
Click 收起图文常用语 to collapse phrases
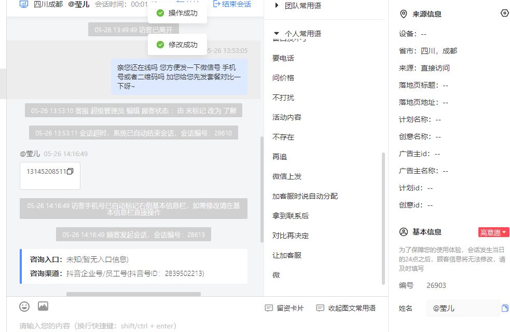click(x=346, y=308)
